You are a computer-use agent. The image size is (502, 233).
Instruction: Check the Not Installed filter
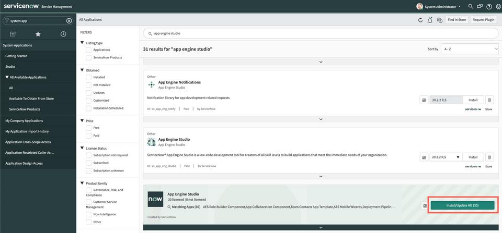pos(88,85)
